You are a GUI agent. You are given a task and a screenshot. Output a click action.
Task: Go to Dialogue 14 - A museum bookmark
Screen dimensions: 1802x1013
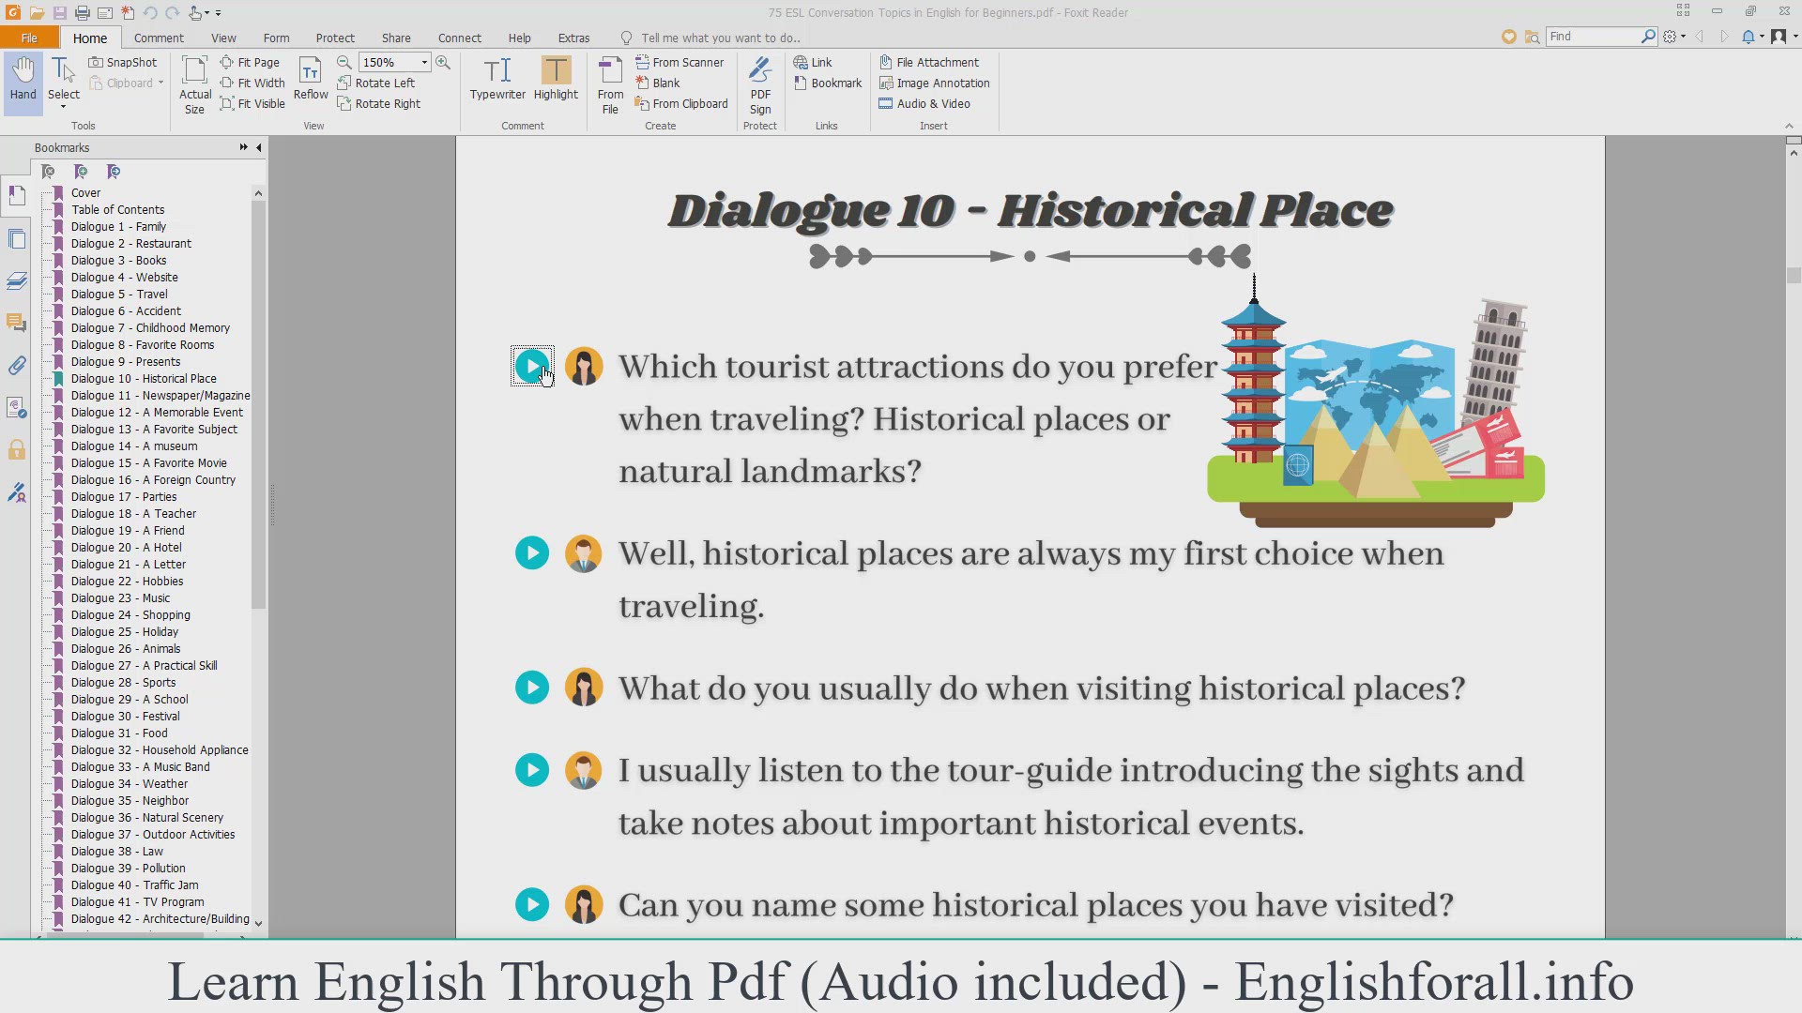coord(134,446)
